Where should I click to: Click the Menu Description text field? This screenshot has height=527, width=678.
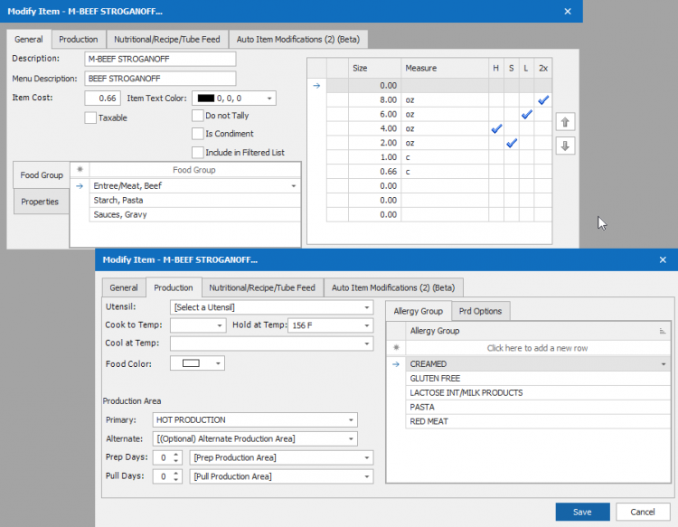[x=159, y=79]
